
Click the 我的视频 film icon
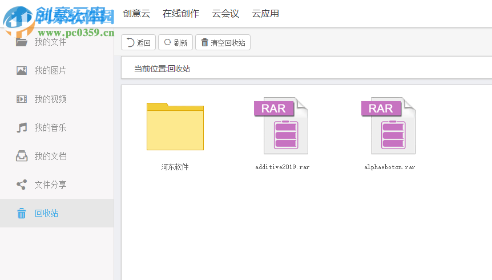click(x=22, y=99)
